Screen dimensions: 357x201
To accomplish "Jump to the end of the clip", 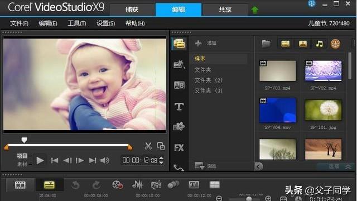I will 93,161.
